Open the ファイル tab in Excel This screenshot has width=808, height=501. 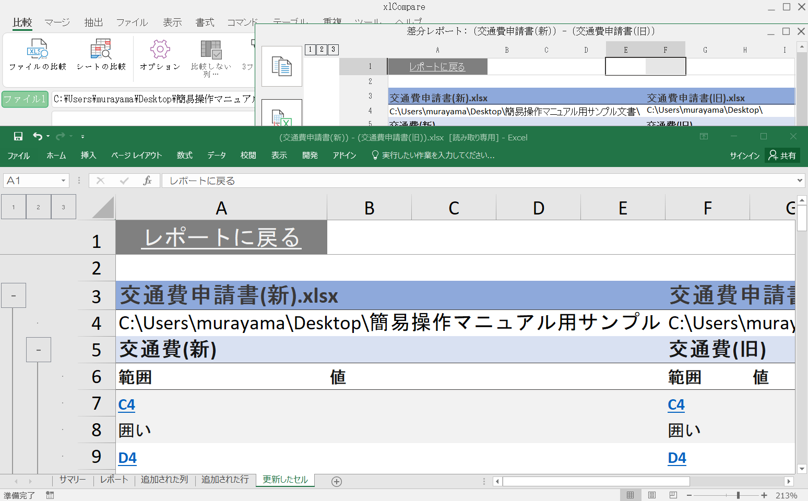(x=19, y=156)
